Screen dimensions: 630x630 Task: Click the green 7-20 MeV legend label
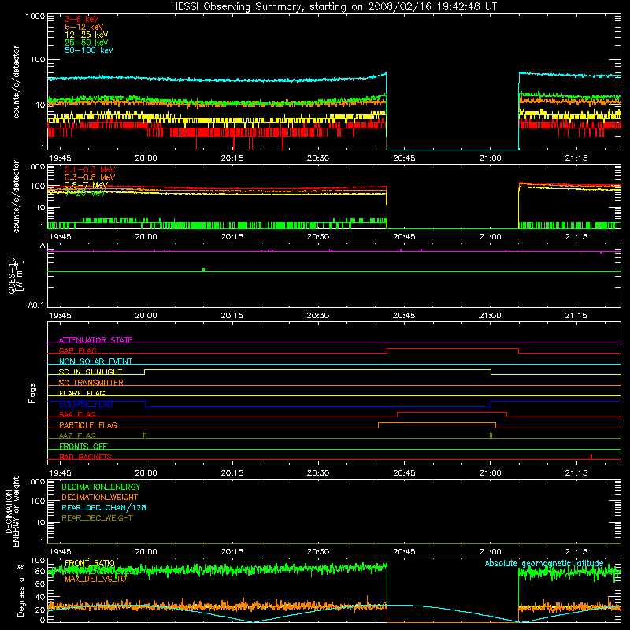(85, 193)
